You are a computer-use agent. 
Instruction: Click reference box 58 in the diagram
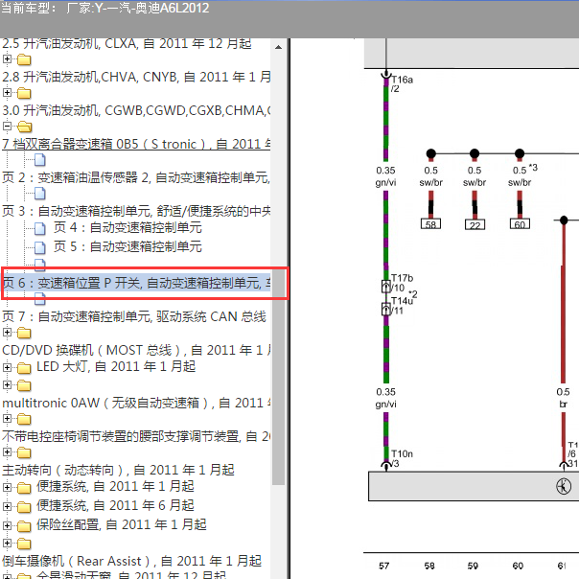coord(430,224)
